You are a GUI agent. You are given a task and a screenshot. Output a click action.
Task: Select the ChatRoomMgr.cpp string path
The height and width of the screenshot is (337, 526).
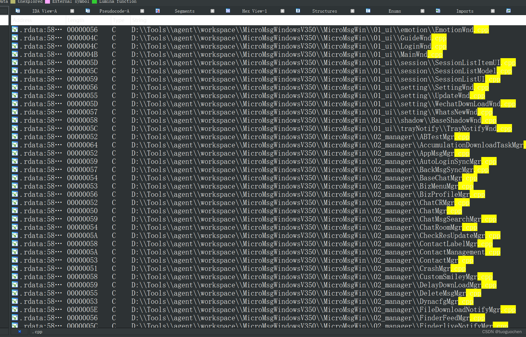(x=304, y=227)
